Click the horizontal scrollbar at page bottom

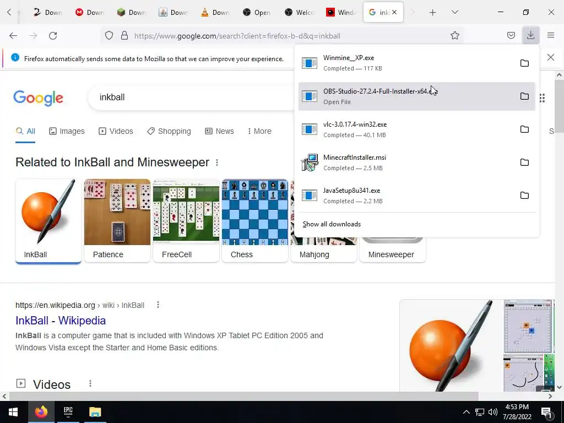tap(244, 396)
